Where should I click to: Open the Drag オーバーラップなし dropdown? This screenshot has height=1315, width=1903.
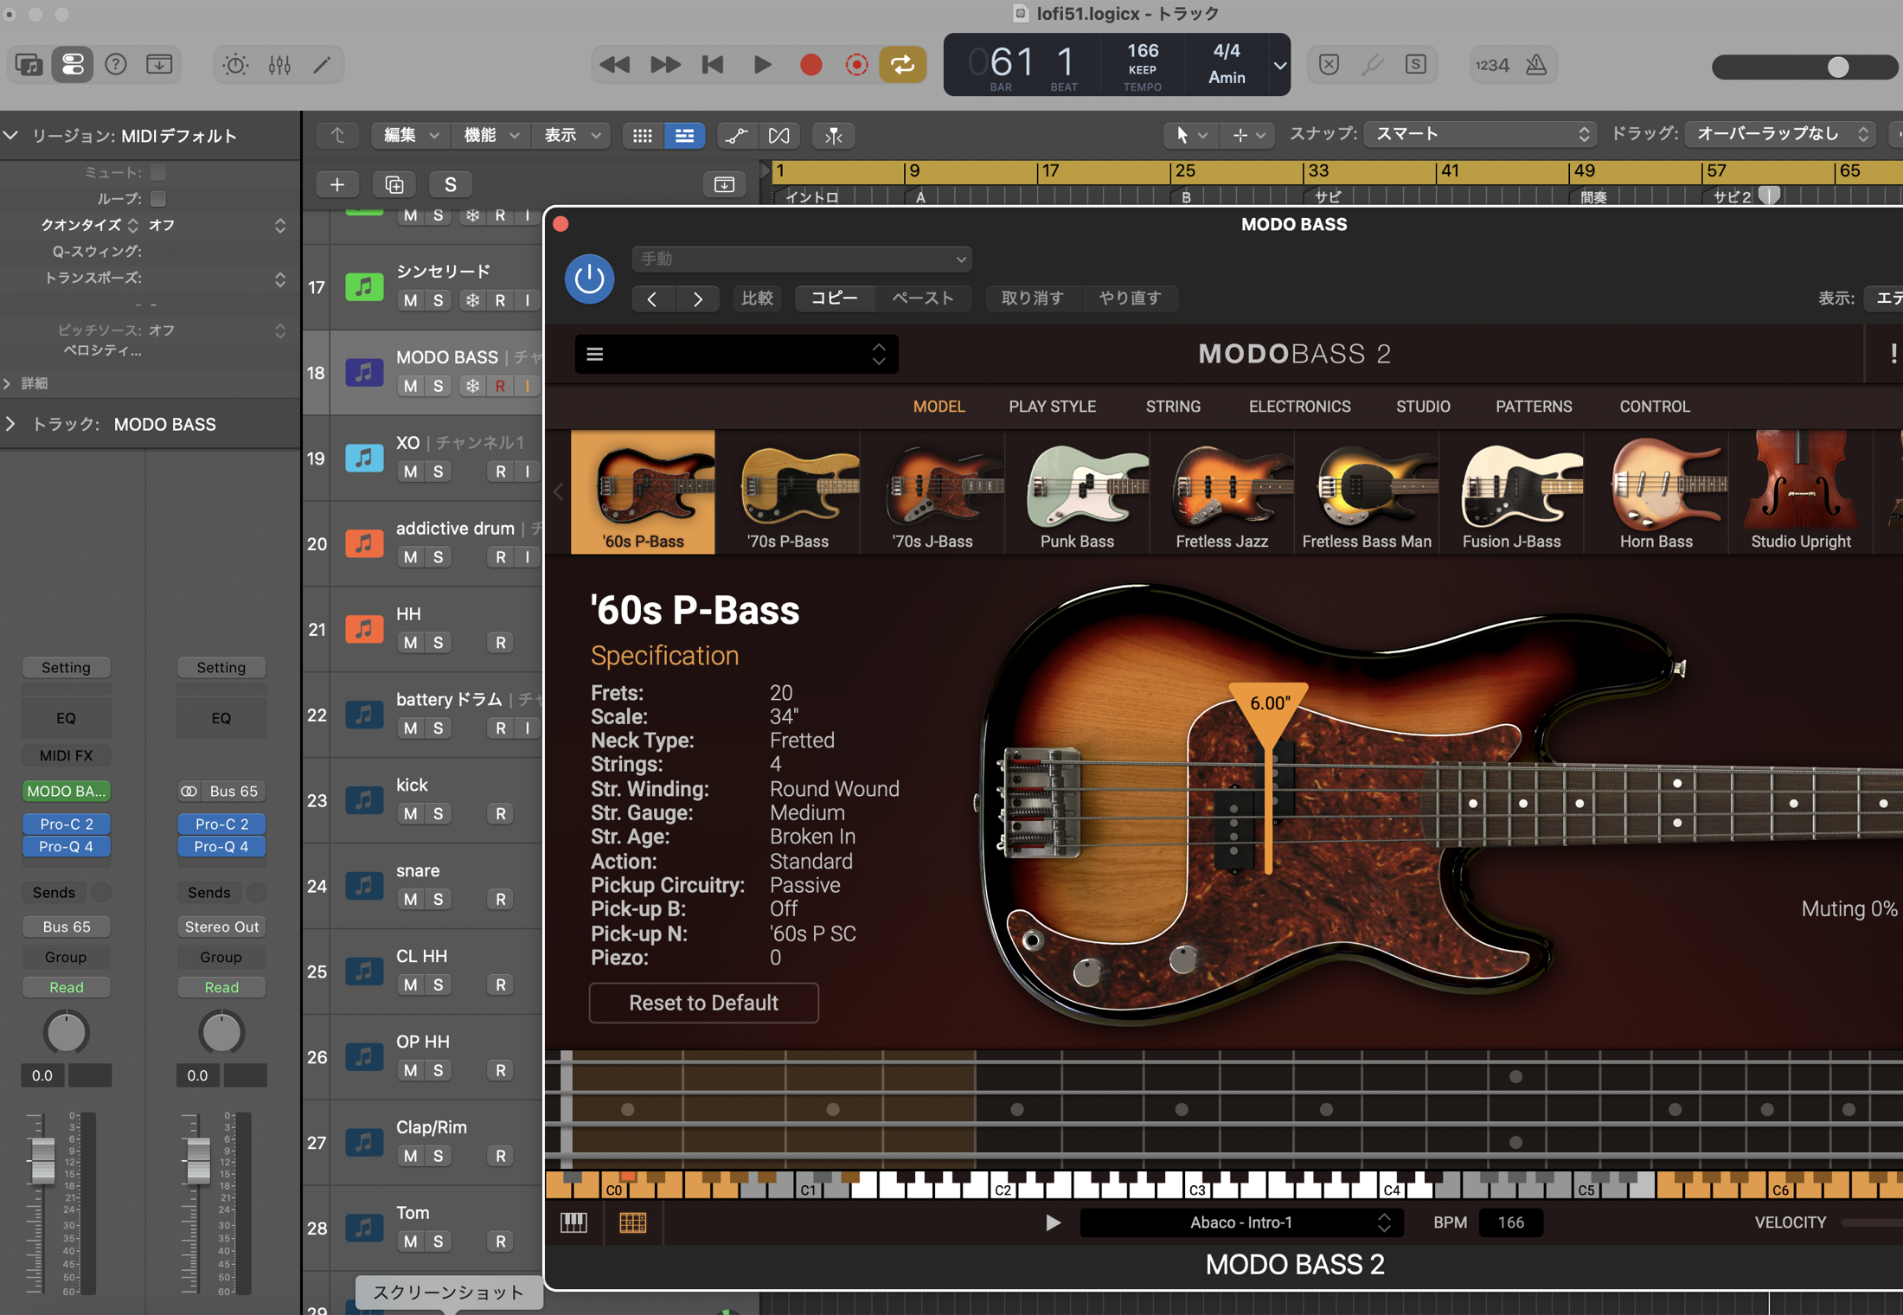pyautogui.click(x=1780, y=134)
